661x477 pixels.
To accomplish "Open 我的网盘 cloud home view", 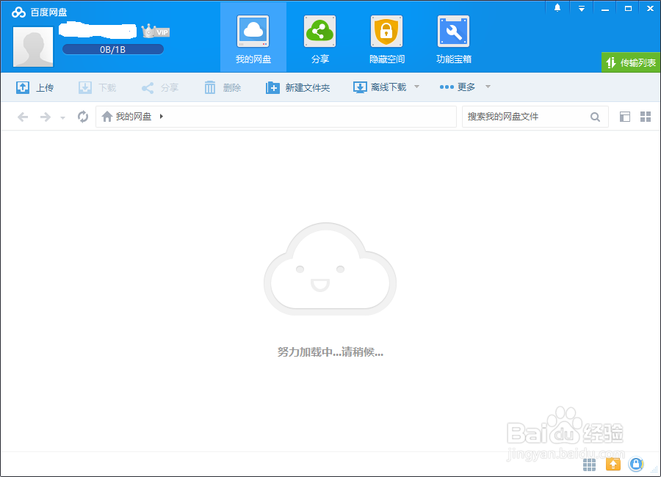I will tap(253, 37).
